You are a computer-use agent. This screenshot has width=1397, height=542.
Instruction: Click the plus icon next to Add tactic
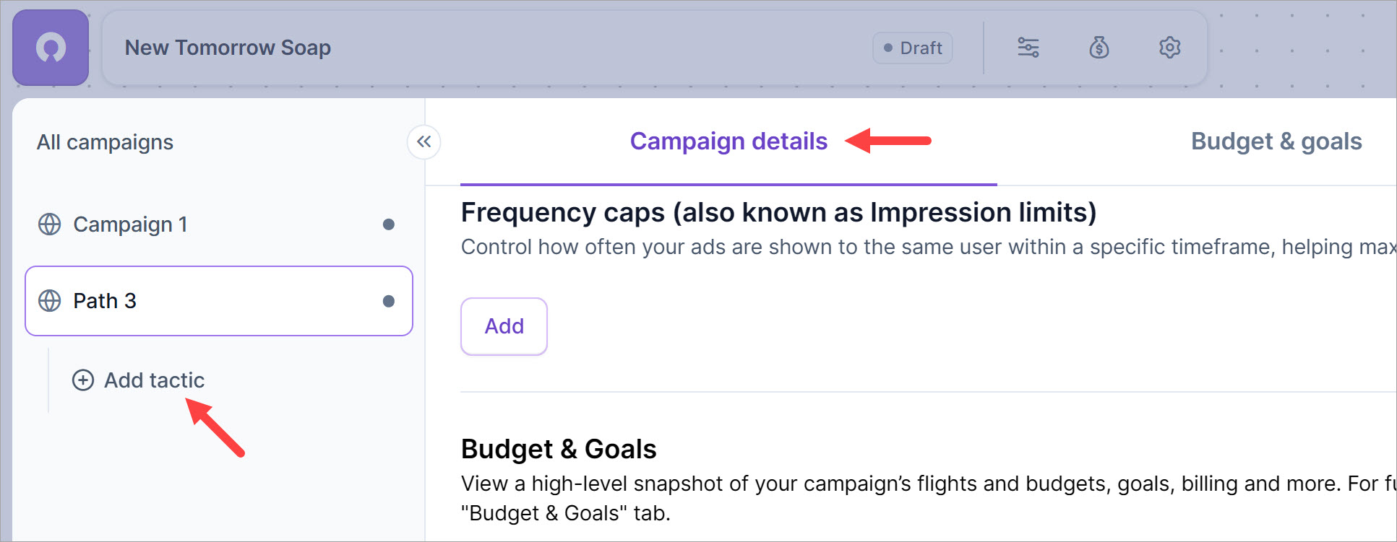(83, 380)
